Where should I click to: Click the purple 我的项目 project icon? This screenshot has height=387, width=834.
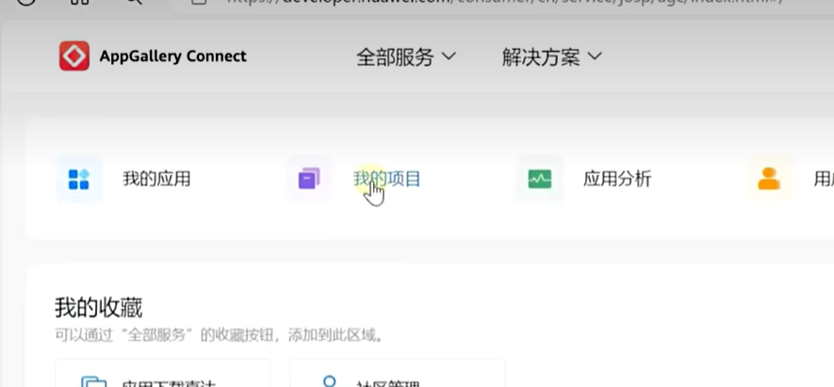click(309, 179)
